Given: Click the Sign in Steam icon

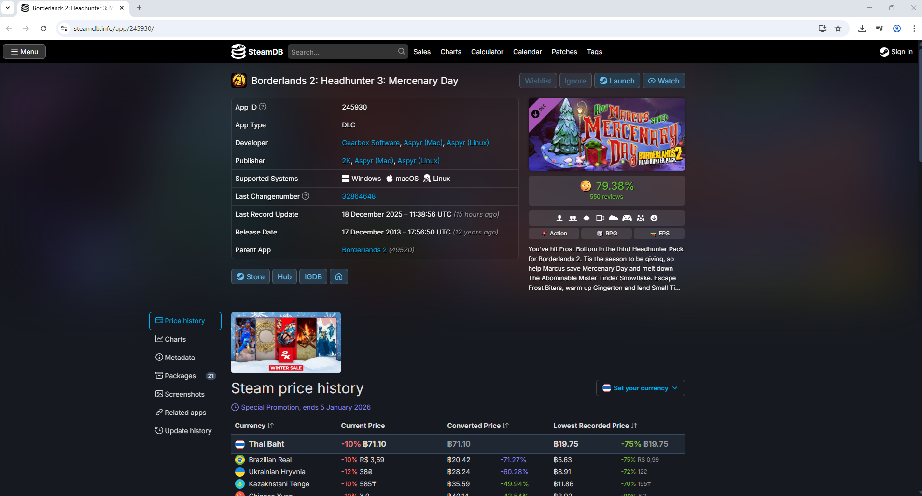Looking at the screenshot, I should (884, 52).
